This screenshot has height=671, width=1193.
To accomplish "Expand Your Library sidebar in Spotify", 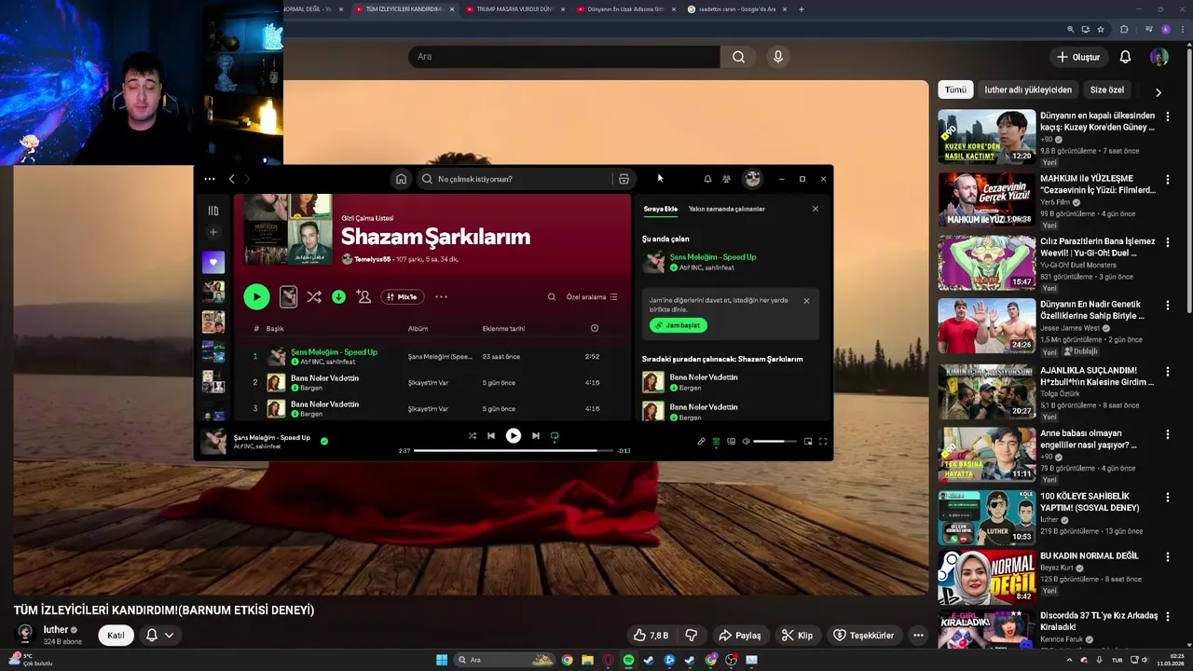I will pyautogui.click(x=213, y=211).
